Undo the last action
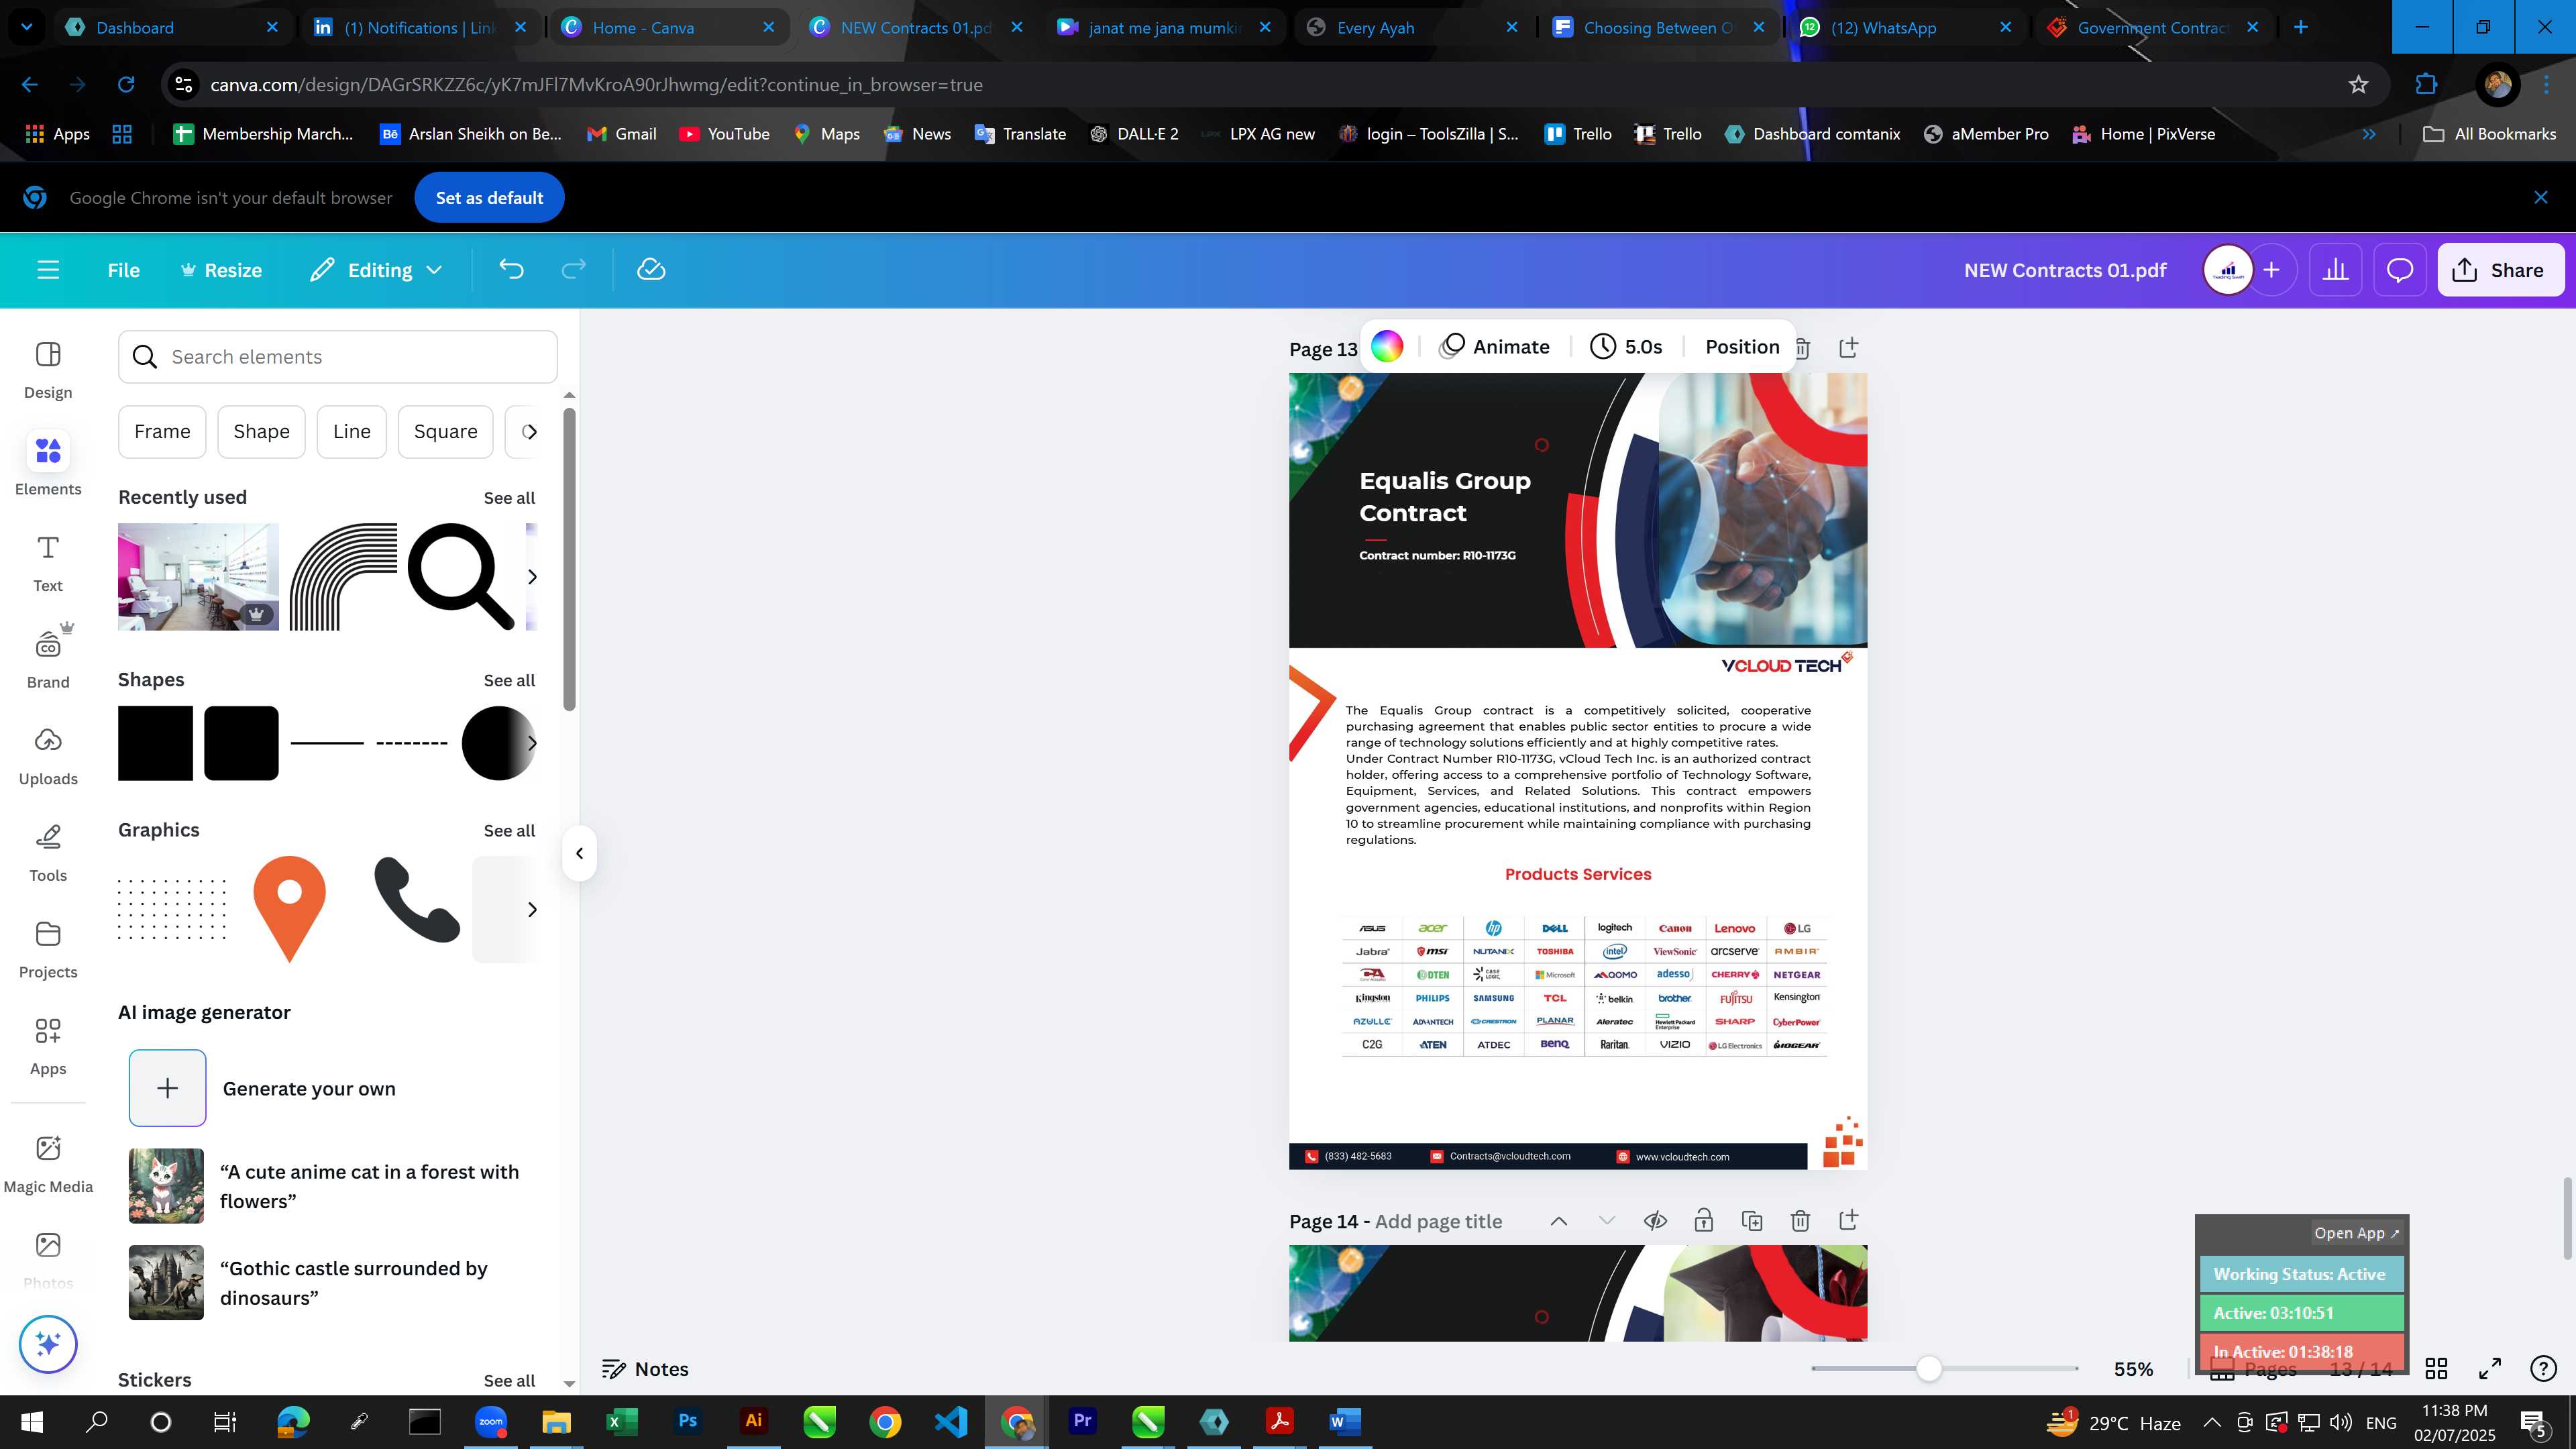 [511, 270]
